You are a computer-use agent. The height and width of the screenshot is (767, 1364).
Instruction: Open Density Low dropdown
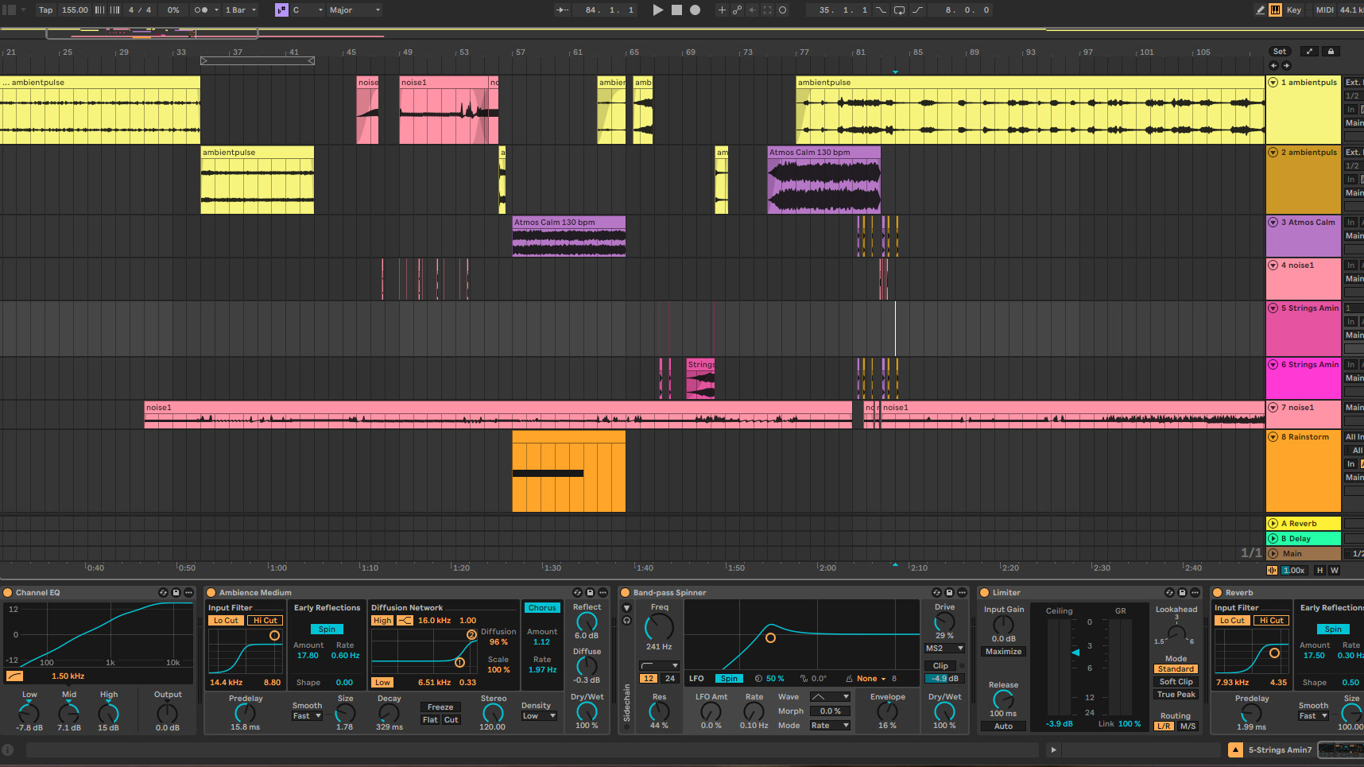(x=539, y=716)
